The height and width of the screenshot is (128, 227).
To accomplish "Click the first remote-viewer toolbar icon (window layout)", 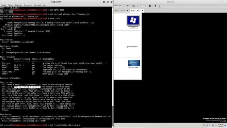I will [116, 6].
